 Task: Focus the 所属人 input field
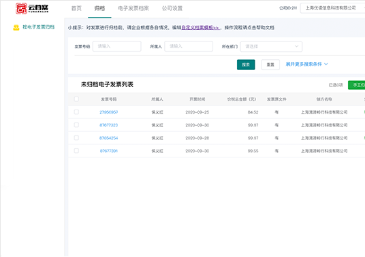(x=189, y=46)
